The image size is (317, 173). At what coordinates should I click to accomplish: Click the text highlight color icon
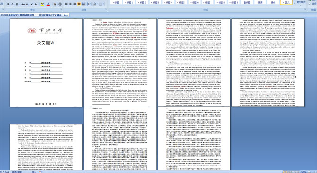42,4
